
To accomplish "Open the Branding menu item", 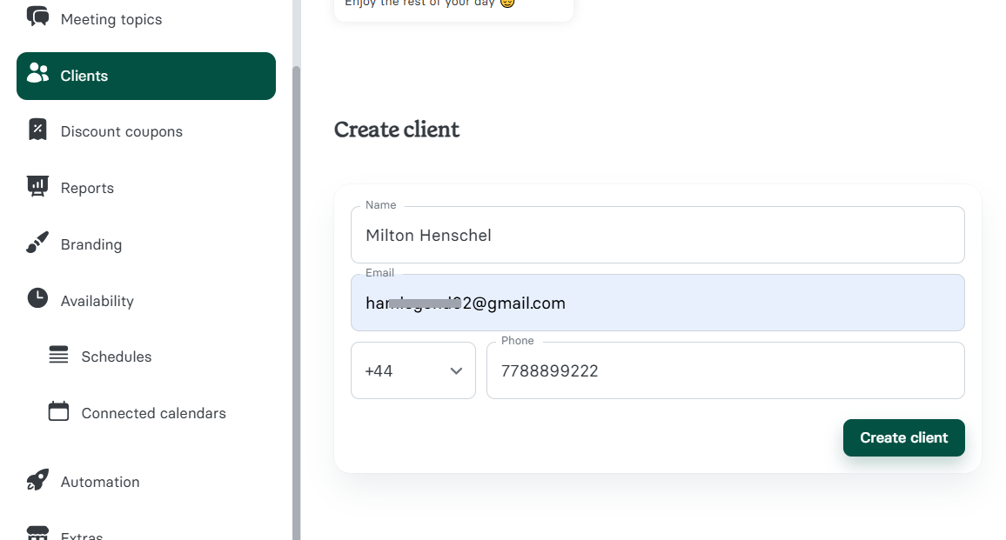I will 91,243.
